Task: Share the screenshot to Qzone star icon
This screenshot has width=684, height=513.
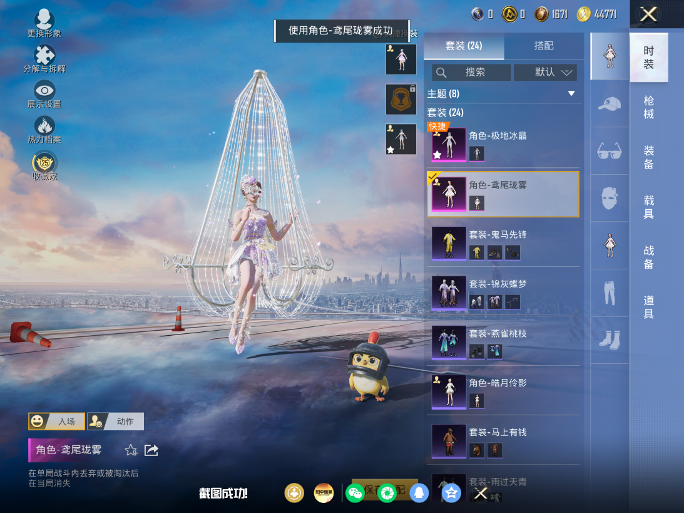Action: 451,494
